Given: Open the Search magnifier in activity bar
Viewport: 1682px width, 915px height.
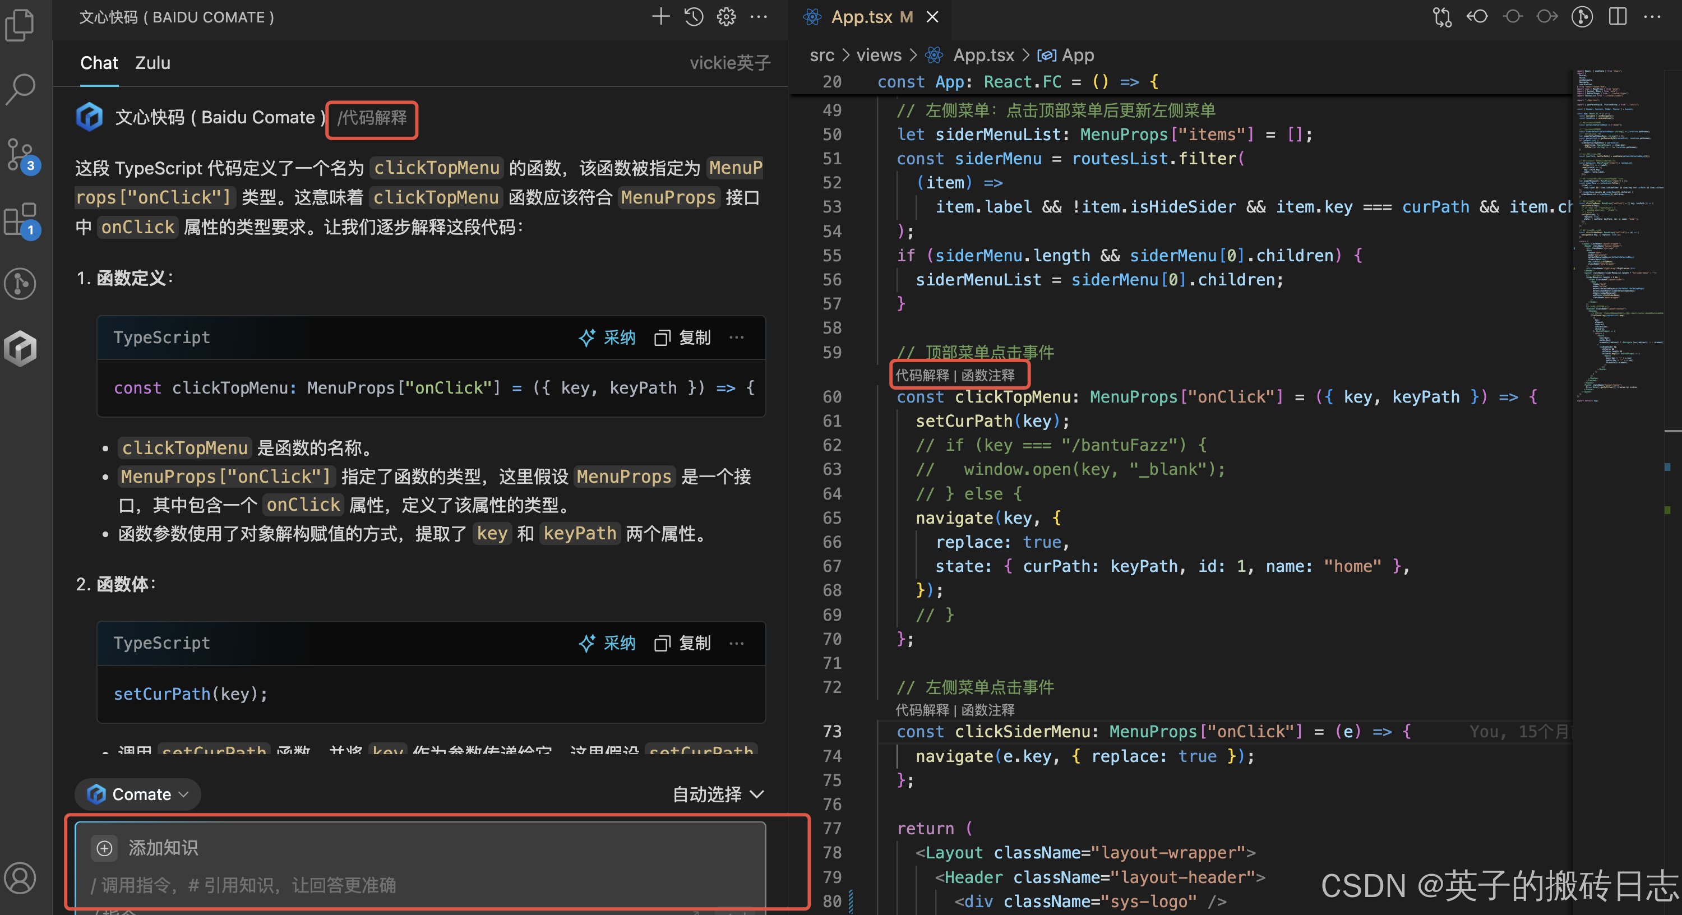Looking at the screenshot, I should [21, 88].
